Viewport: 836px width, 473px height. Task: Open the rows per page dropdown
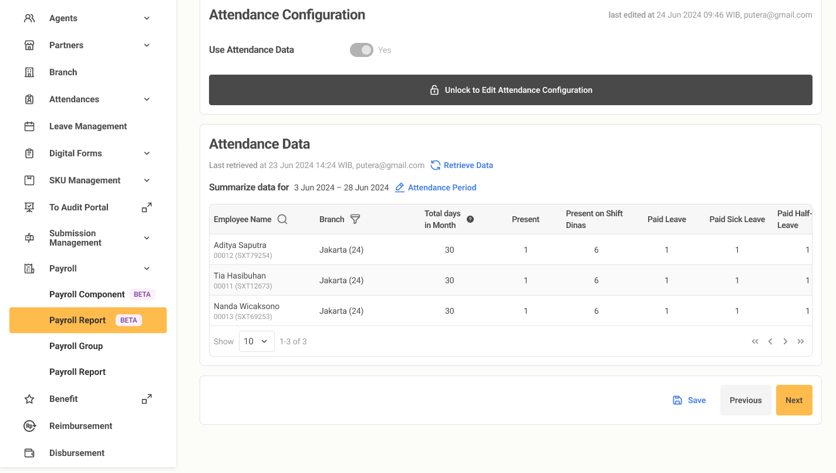point(257,341)
